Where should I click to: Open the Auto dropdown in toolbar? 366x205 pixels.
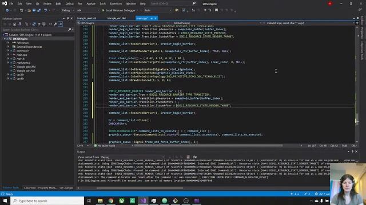(158, 10)
